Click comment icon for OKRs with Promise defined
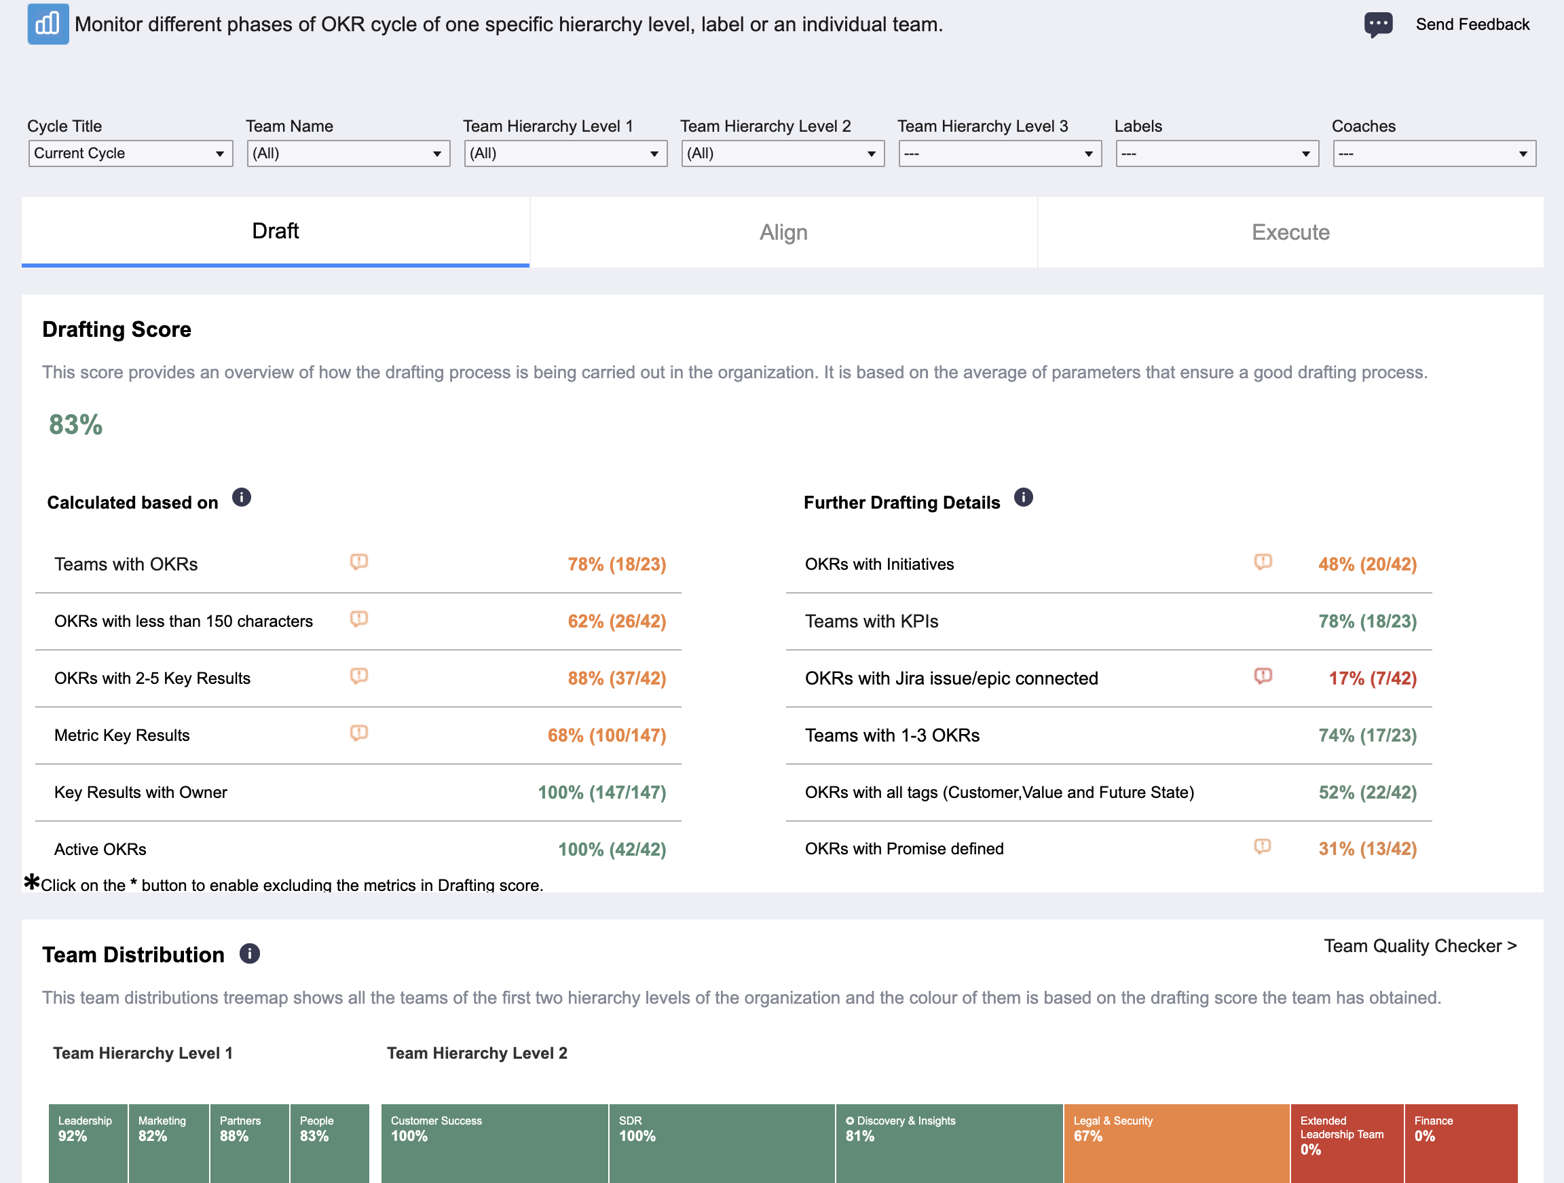Screen dimensions: 1564x1183 1262,847
